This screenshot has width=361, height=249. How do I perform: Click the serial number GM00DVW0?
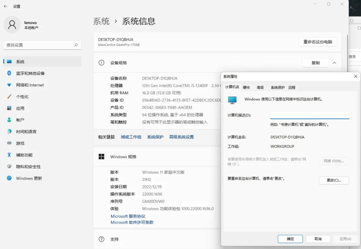tap(153, 201)
